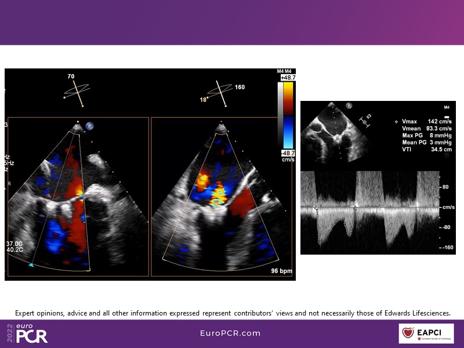Click the transducer orientation icon beside Doppler thumbnail
This screenshot has height=348, width=464.
[x=366, y=119]
